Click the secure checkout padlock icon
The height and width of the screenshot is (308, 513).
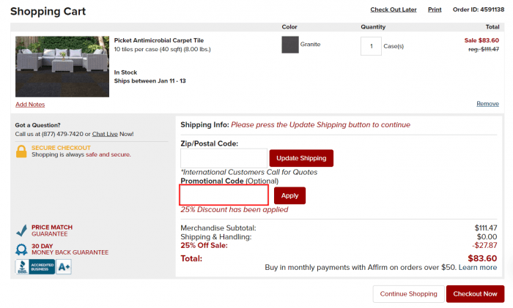(x=21, y=151)
